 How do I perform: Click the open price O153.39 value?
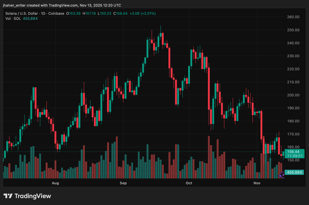tap(74, 14)
